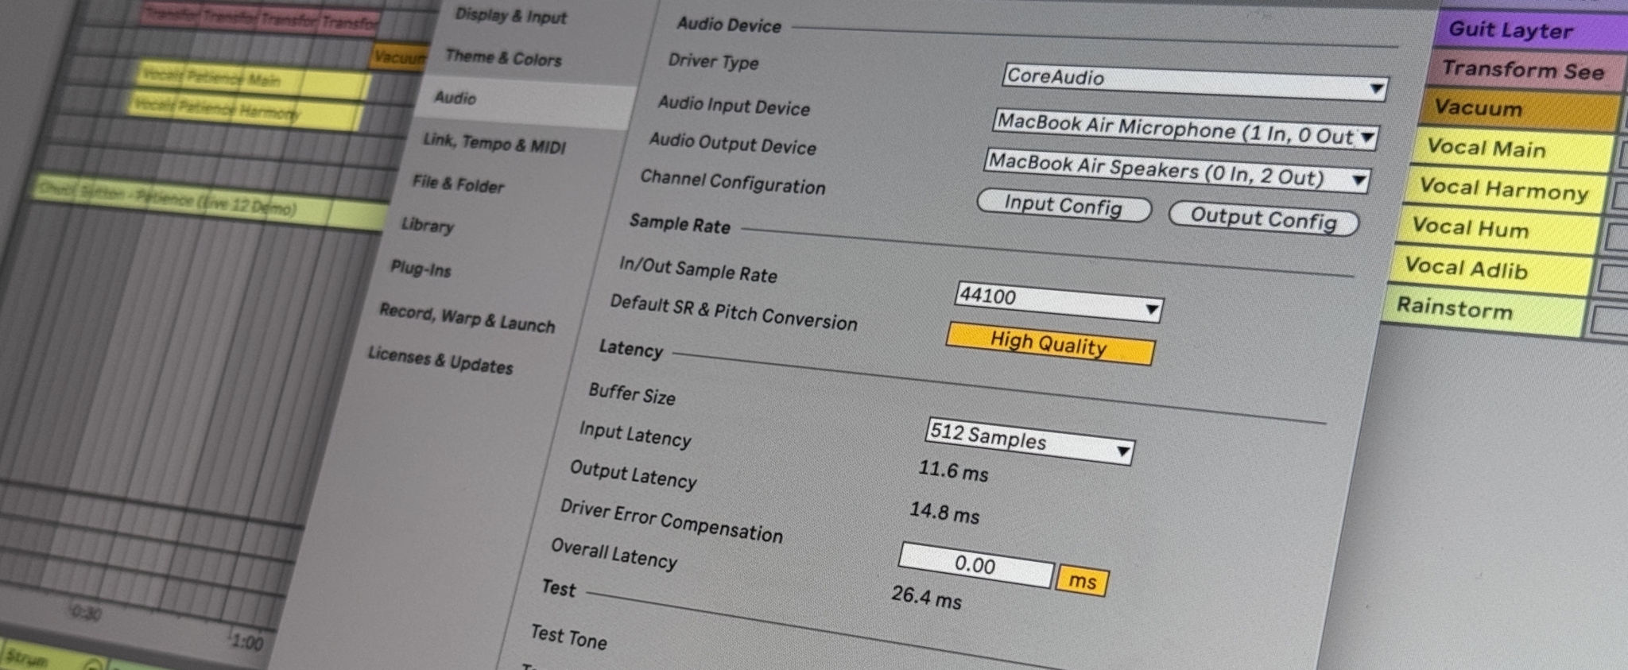Click the Test Tone label
The image size is (1628, 670).
568,637
